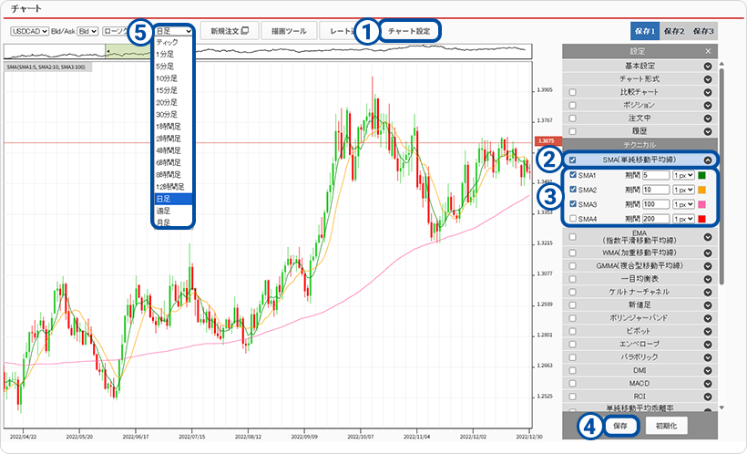The height and width of the screenshot is (454, 747).
Task: Expand the ボリンジャーバンド section arrow
Action: click(708, 317)
